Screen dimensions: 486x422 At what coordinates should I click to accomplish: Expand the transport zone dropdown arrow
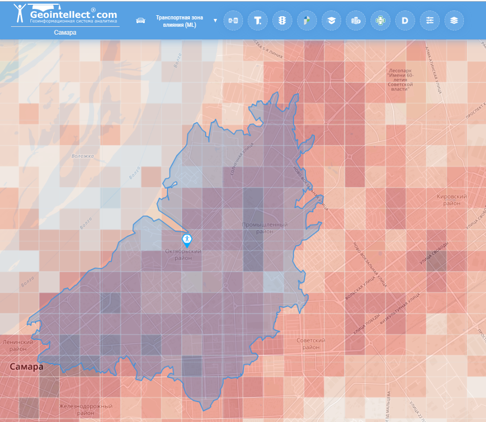tap(215, 20)
